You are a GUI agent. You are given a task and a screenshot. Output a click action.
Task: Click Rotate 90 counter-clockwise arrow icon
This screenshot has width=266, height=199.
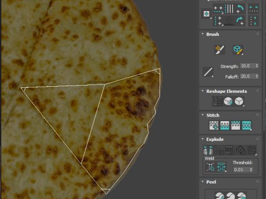[x=240, y=9]
